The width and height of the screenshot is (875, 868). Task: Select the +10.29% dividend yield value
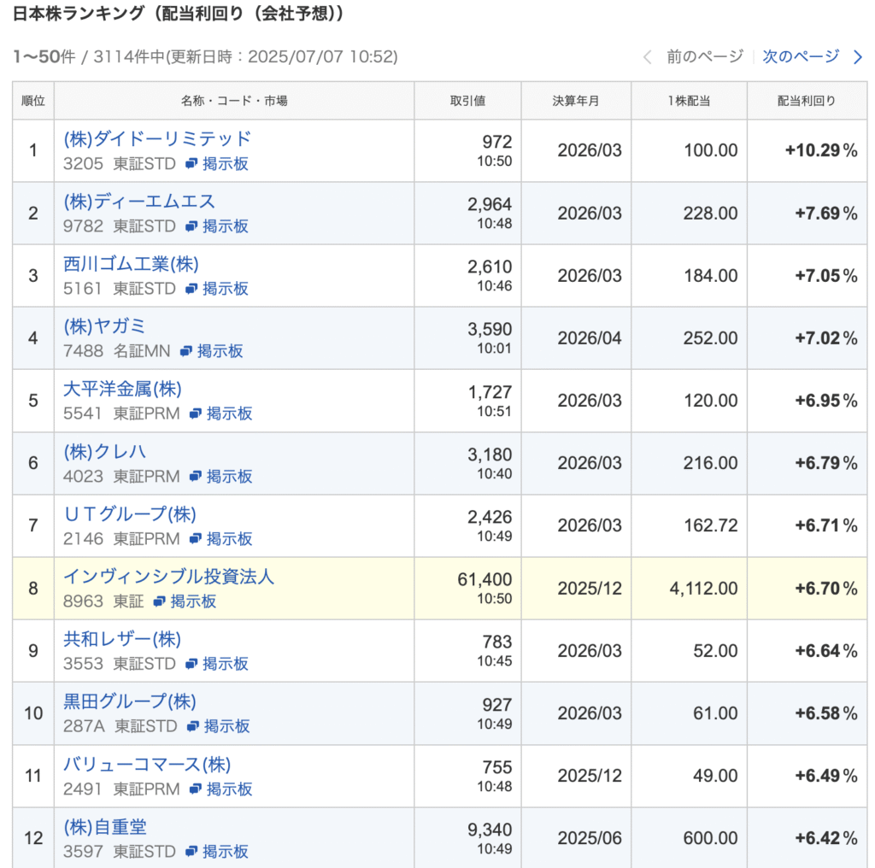(821, 150)
